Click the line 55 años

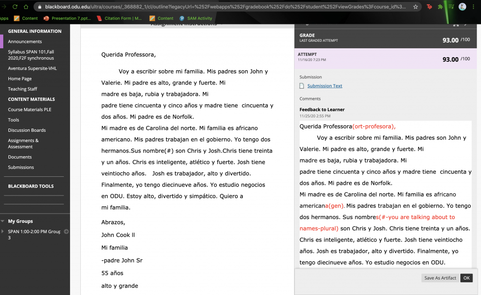pyautogui.click(x=112, y=273)
